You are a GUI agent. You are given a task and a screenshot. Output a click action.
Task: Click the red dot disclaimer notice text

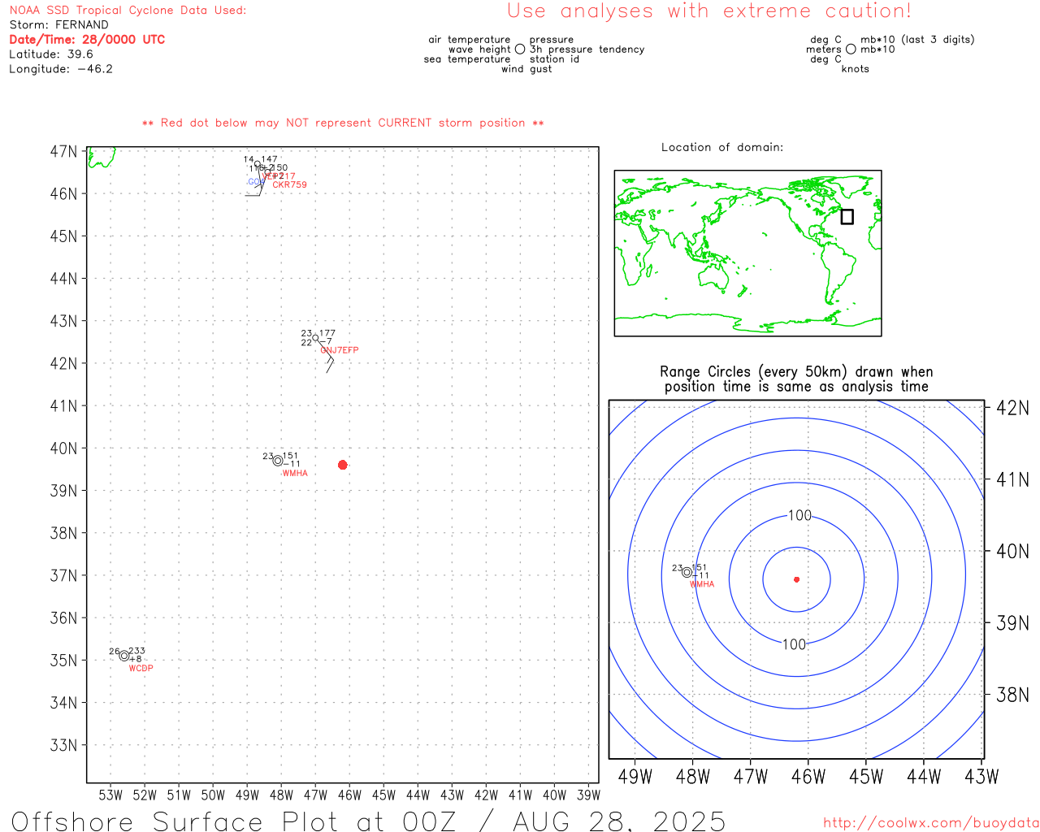tap(343, 123)
